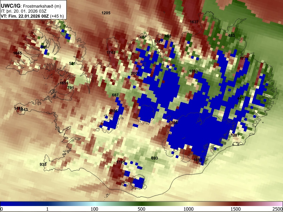283x212 pixels.
Task: Click the 441 value label
Action: pos(240,98)
